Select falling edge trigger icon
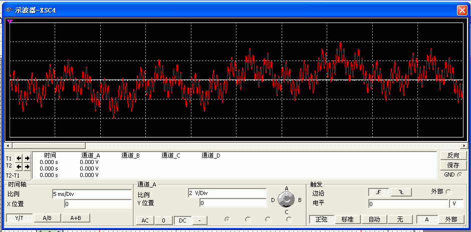This screenshot has width=471, height=232. pyautogui.click(x=400, y=192)
